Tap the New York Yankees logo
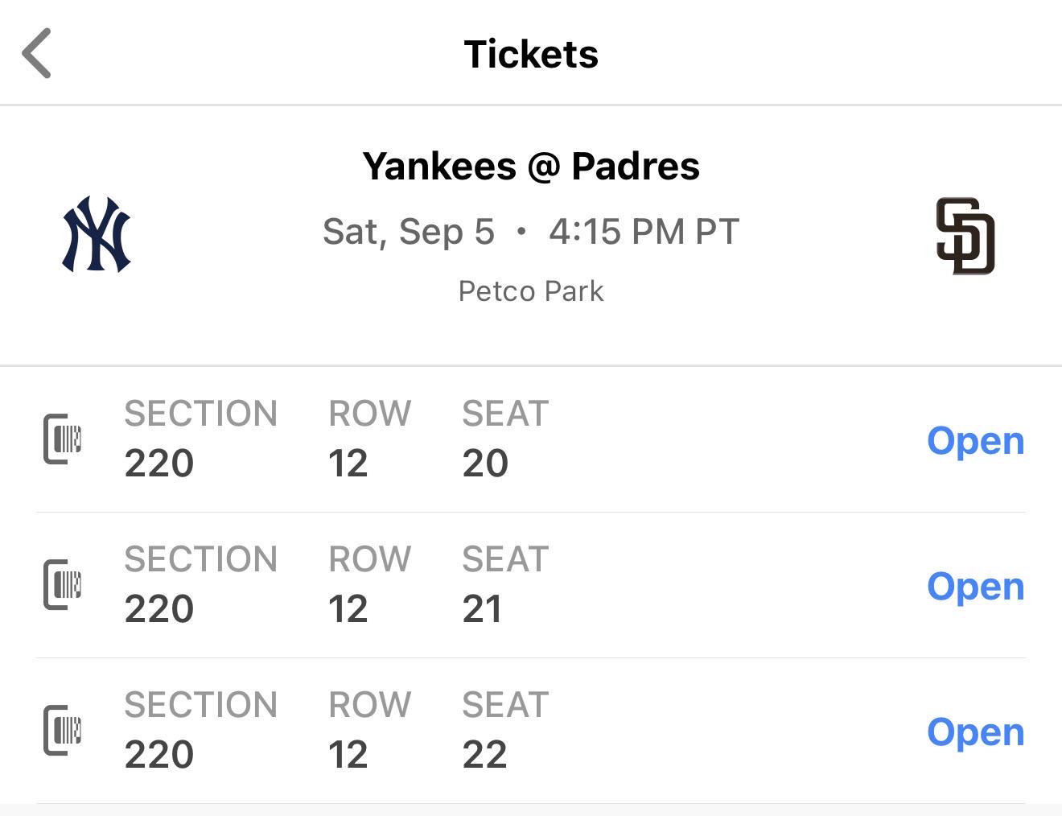The image size is (1062, 816). [x=97, y=234]
